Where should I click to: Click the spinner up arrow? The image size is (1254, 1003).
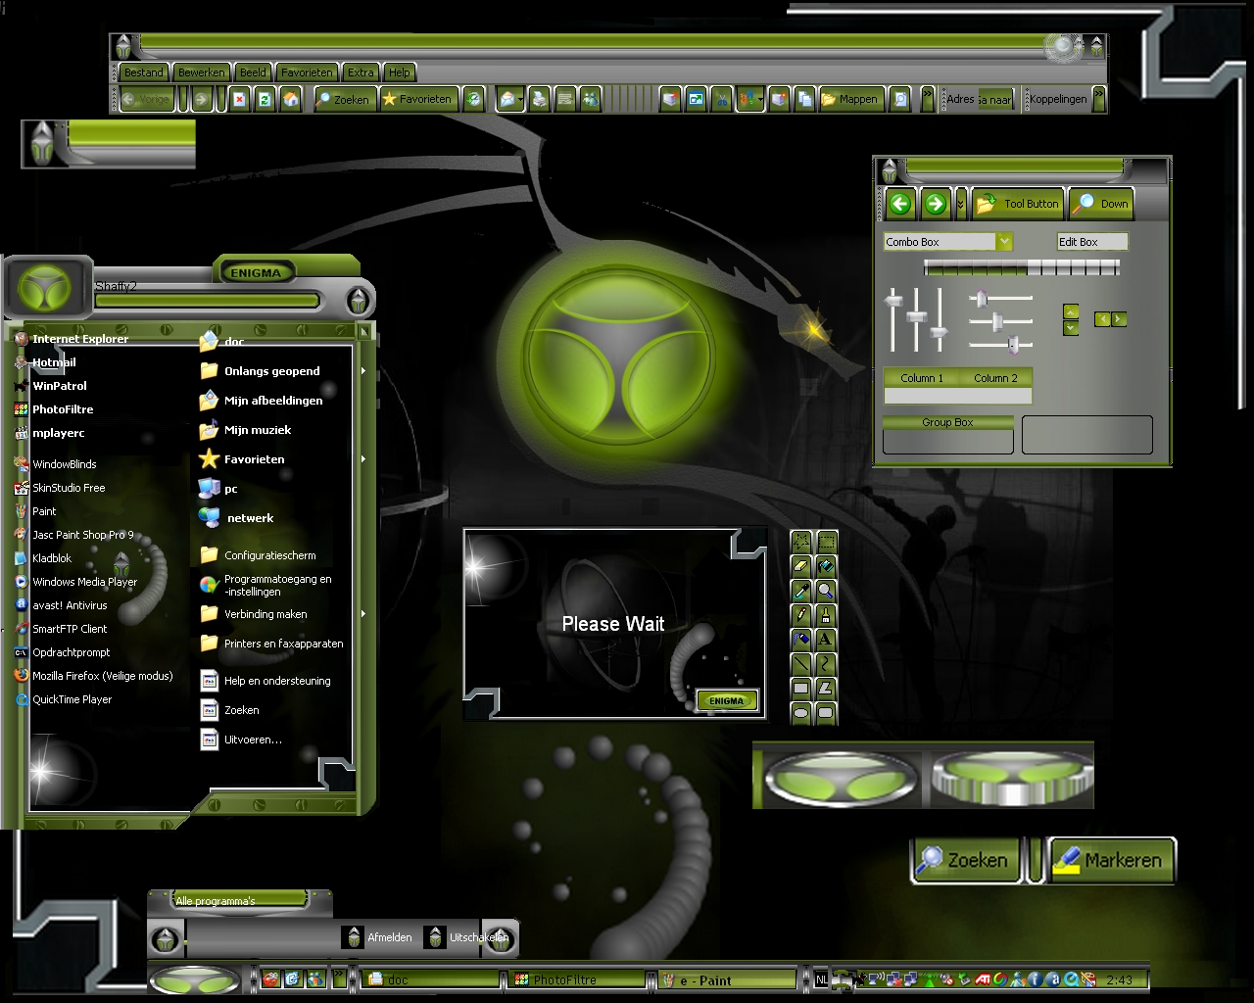pyautogui.click(x=1071, y=312)
